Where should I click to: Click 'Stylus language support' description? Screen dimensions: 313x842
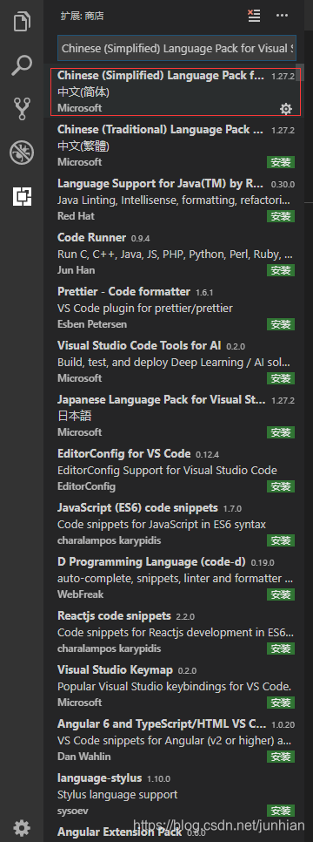(x=117, y=794)
